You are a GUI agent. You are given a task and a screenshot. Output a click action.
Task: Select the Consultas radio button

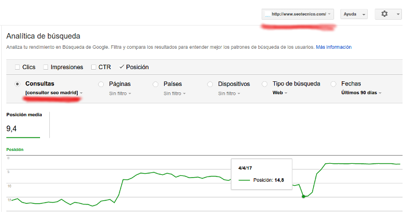[x=17, y=84]
